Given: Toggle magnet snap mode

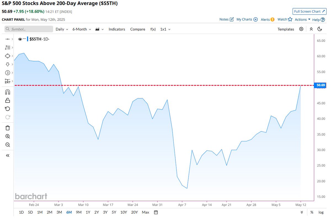Looking at the screenshot, I should 7,92.
